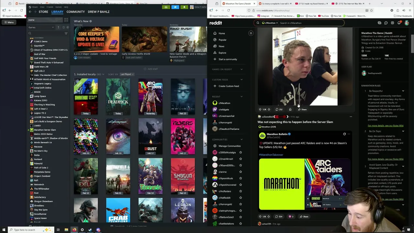Collapse Custom Feeds section
The image size is (414, 233).
241,80
